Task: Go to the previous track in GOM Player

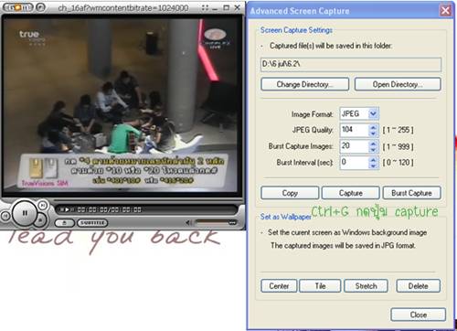Action: (x=5, y=216)
